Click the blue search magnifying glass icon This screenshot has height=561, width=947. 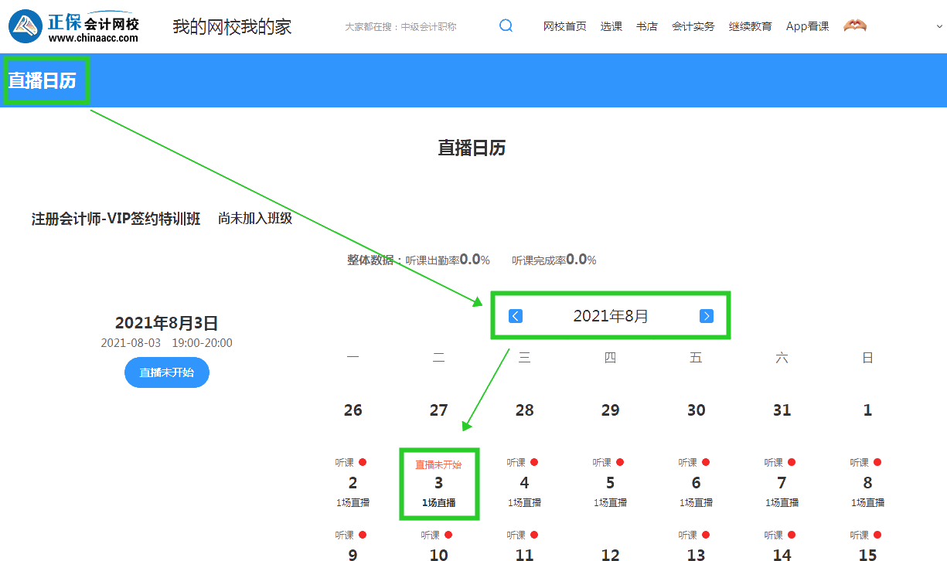(506, 25)
